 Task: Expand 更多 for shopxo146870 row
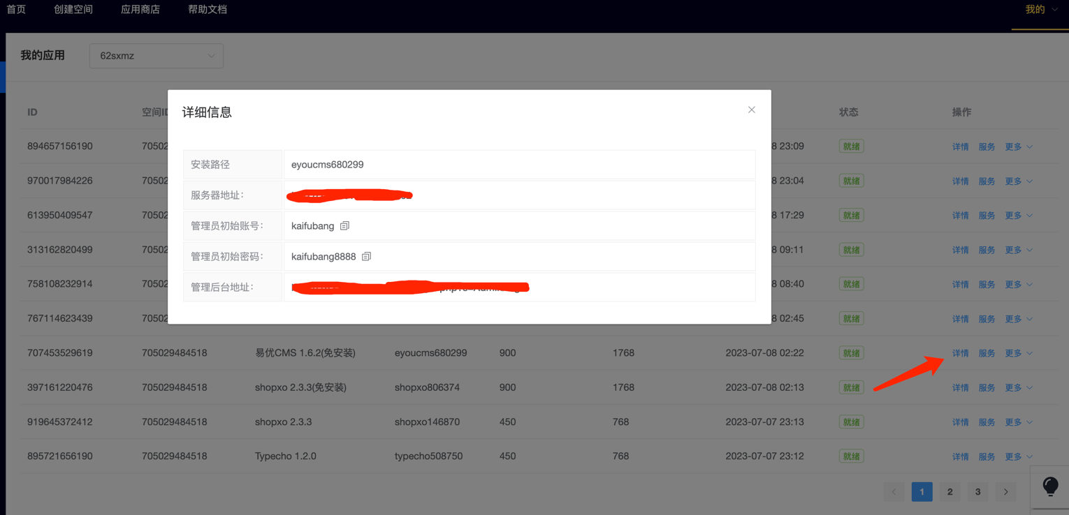click(x=1019, y=422)
